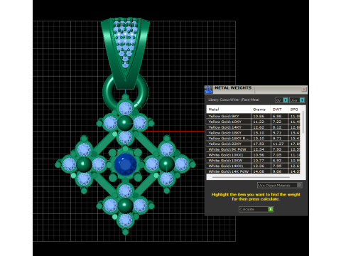The width and height of the screenshot is (341, 256).
Task: Select the Yellow Gold:18KY row
Action: click(x=254, y=133)
